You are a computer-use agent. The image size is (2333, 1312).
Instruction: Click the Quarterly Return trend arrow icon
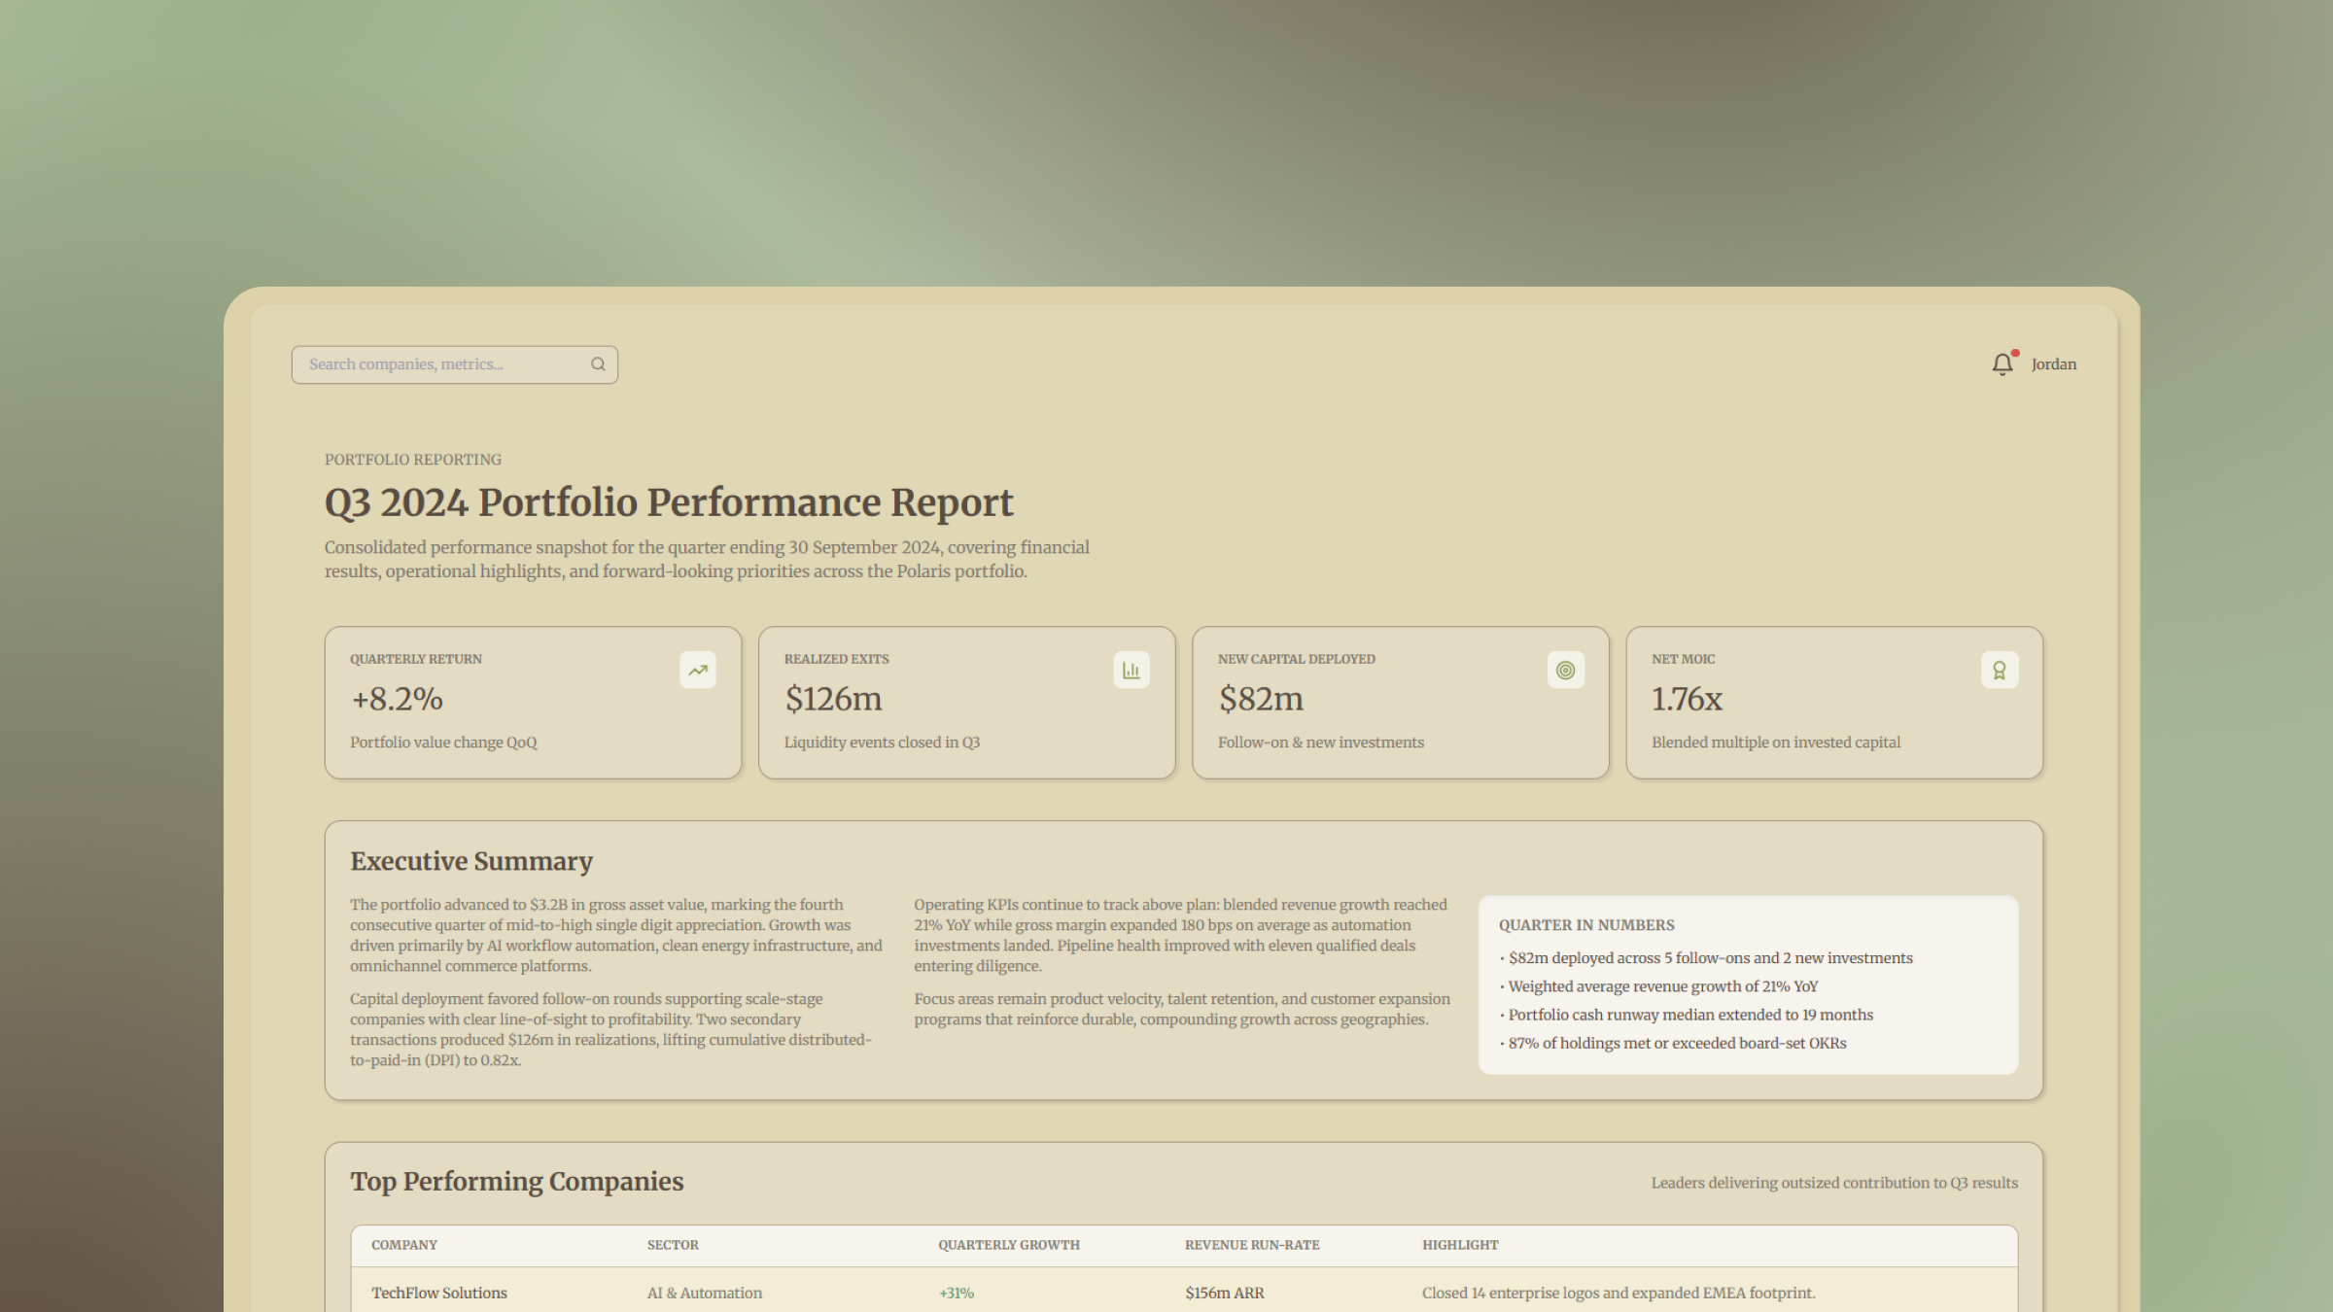[697, 670]
